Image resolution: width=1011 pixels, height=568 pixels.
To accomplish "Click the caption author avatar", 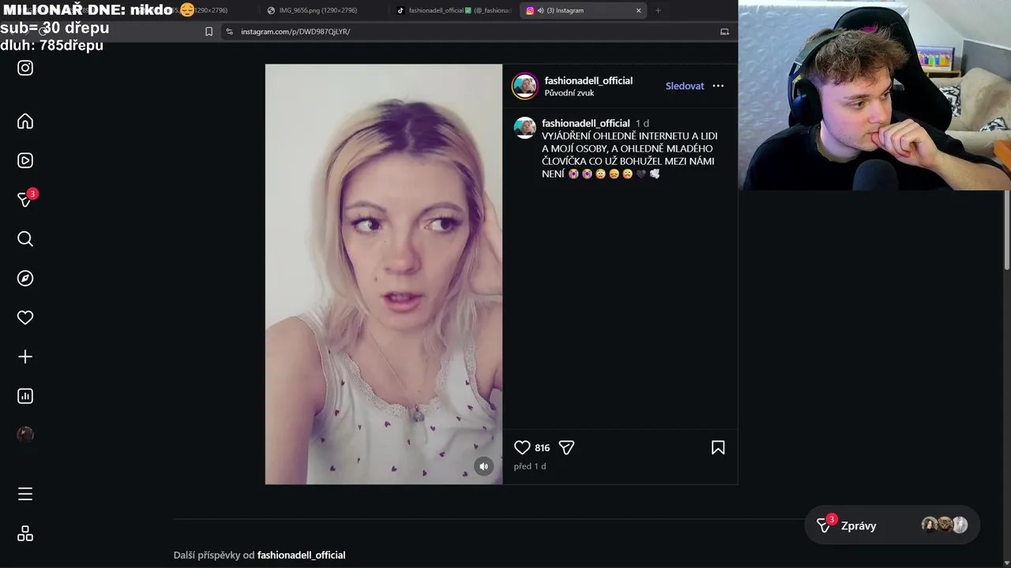I will [x=525, y=128].
